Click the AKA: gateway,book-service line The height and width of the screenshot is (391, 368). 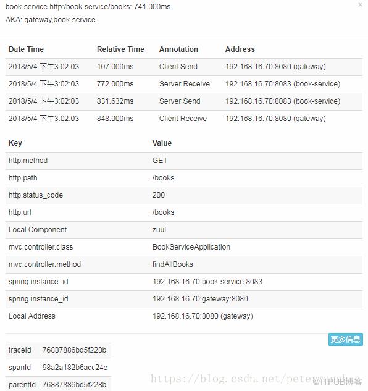[51, 20]
